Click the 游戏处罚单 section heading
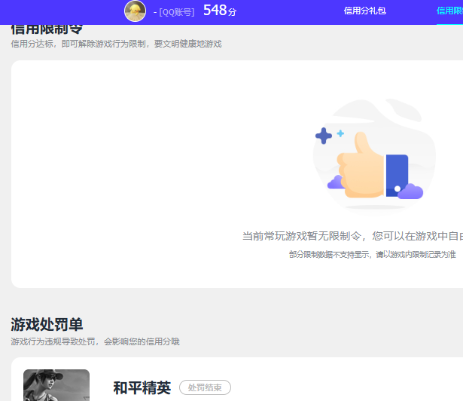 (47, 324)
